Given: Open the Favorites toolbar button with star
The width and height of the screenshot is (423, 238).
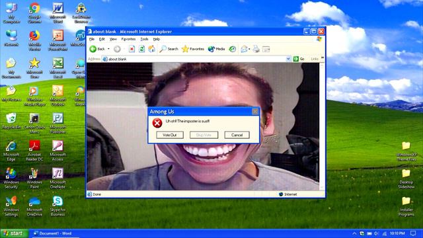Looking at the screenshot, I should point(193,49).
